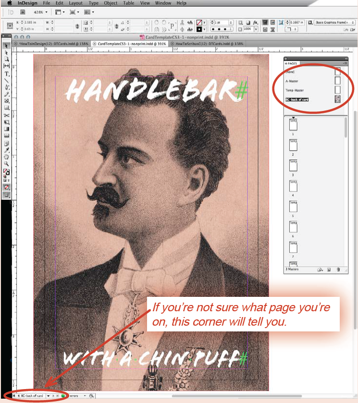358x403 pixels.
Task: Open the Basic Graphics Frame style dropdown
Action: (x=353, y=22)
